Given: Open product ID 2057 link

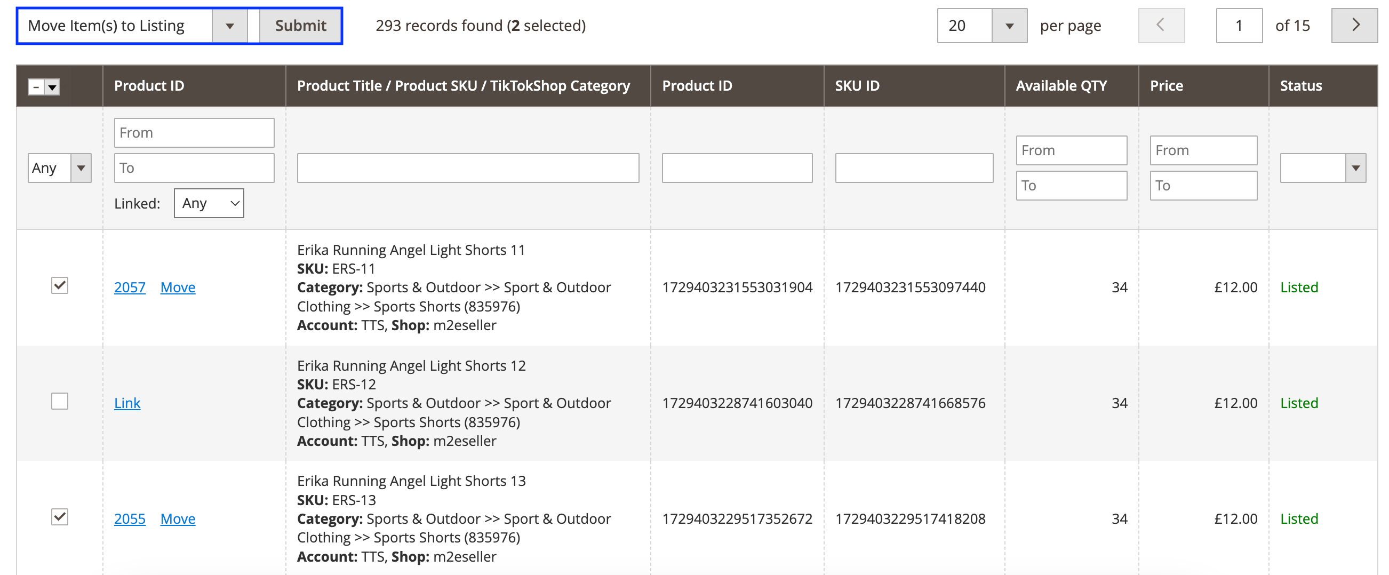Looking at the screenshot, I should coord(130,287).
